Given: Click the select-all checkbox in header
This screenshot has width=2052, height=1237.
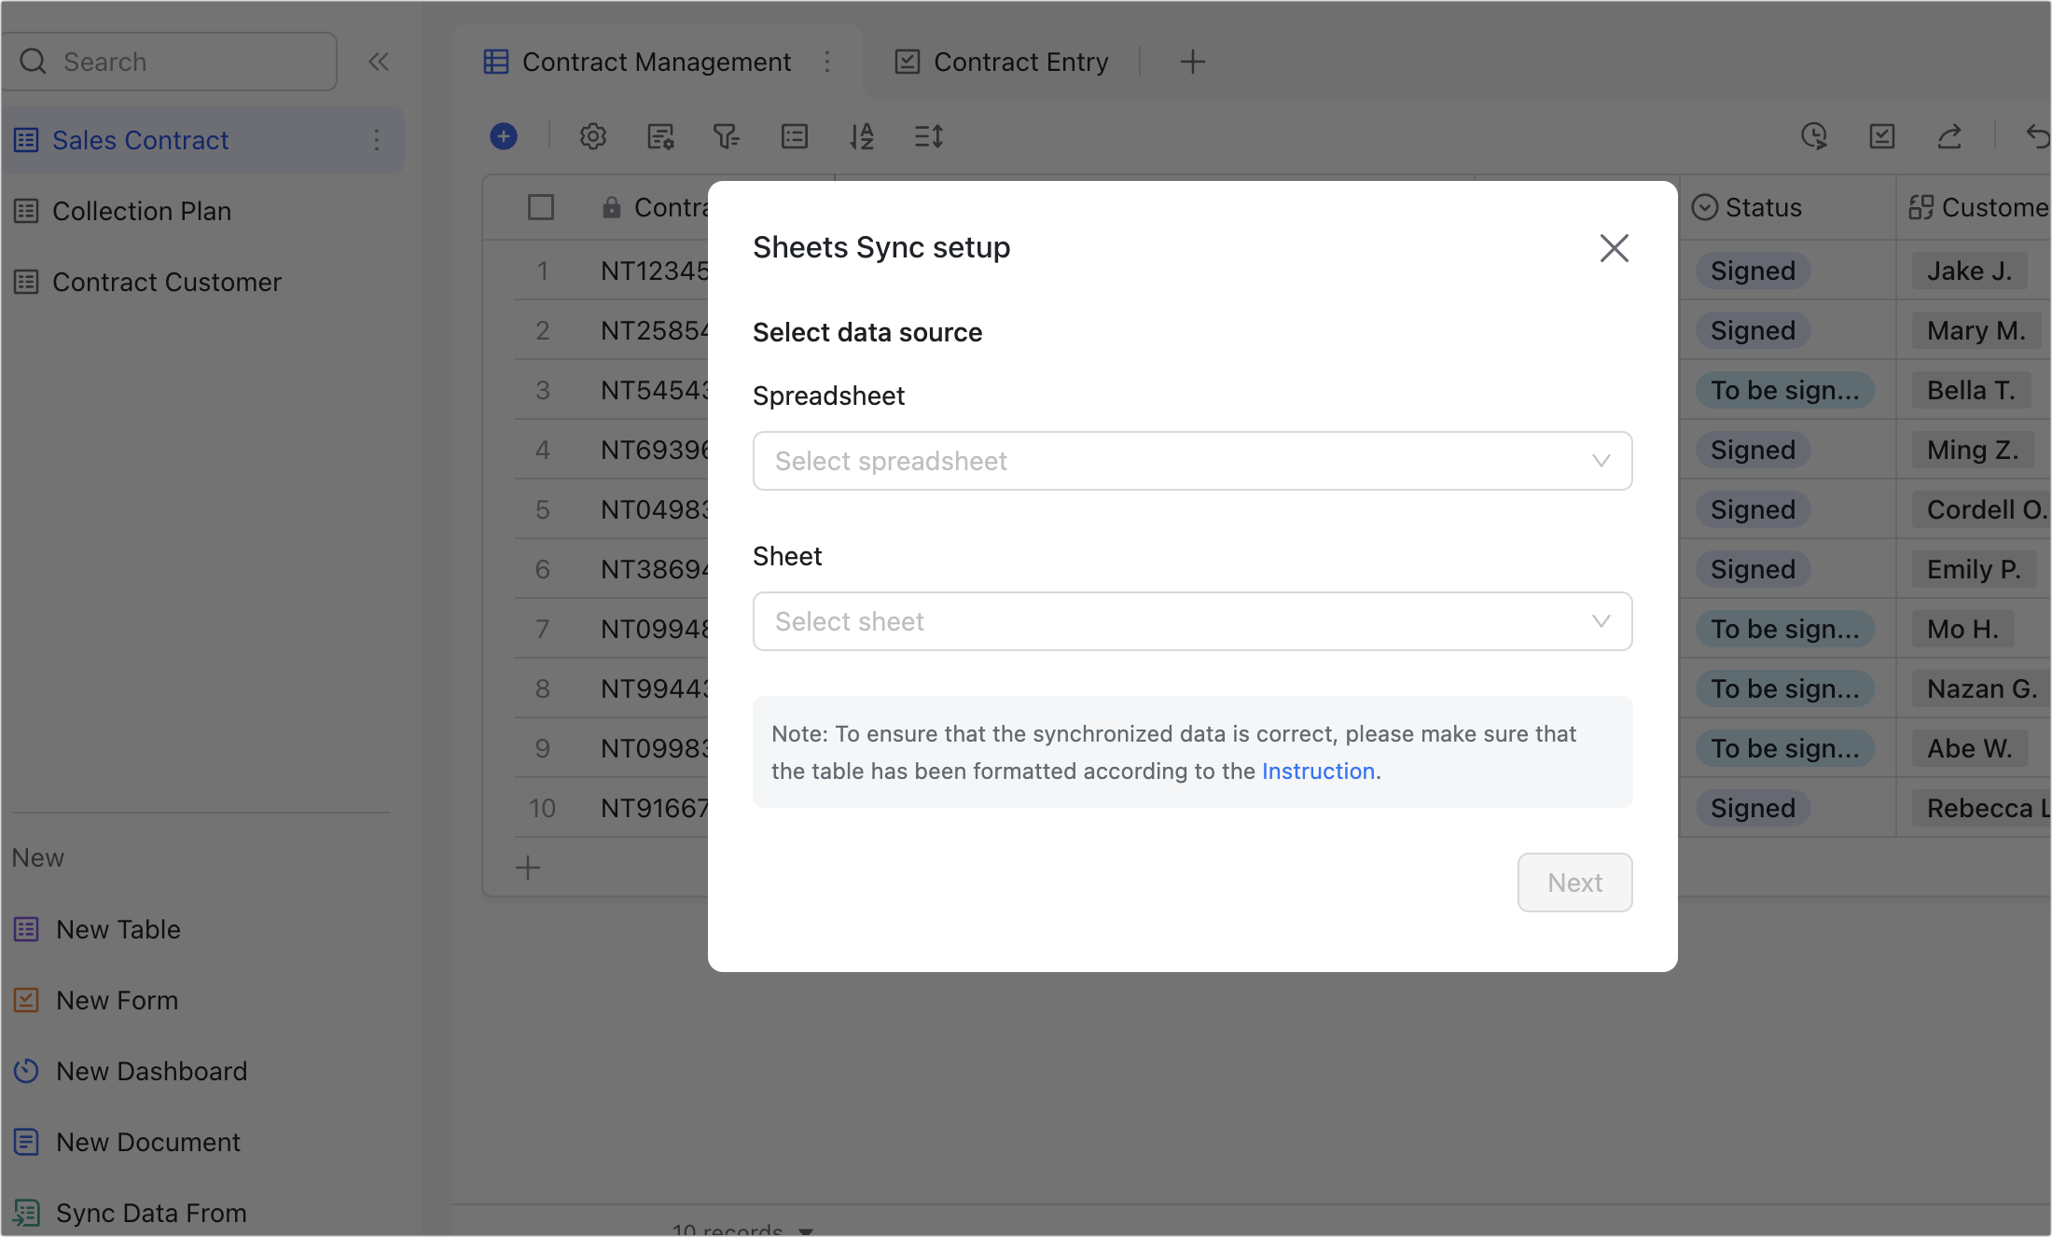Looking at the screenshot, I should tap(541, 207).
